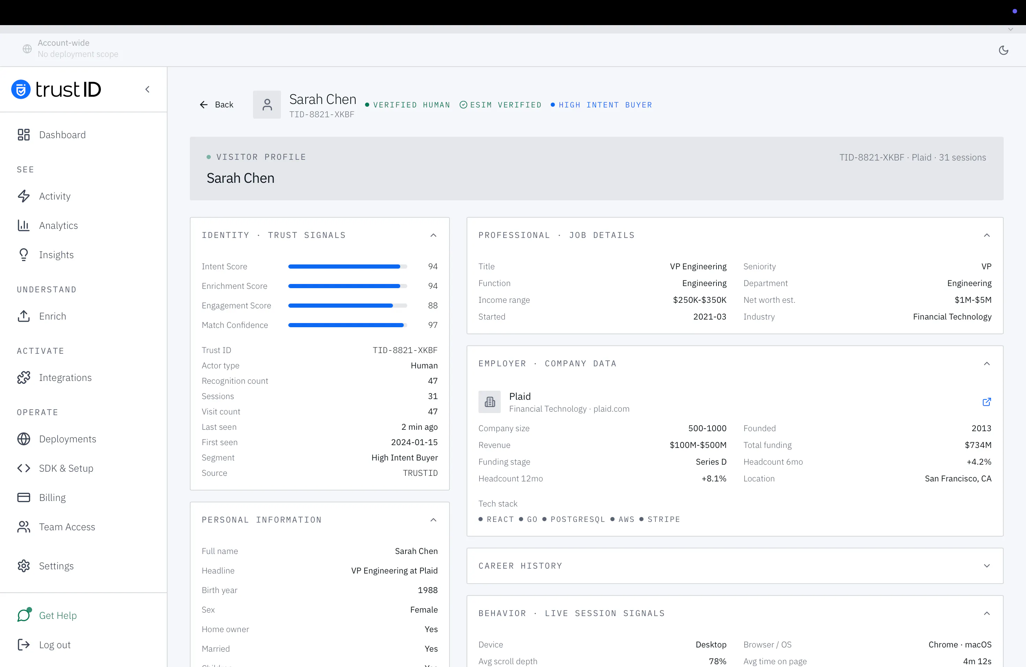Click the STRIPE tech stack tag

[x=660, y=519]
